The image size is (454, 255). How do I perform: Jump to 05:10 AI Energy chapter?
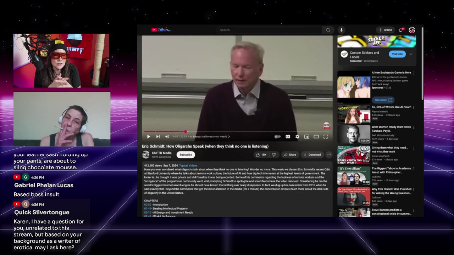click(x=148, y=212)
